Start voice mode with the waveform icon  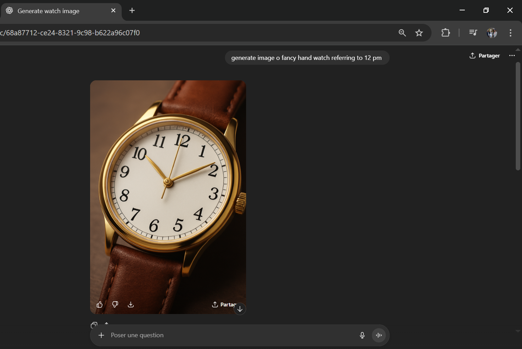coord(379,335)
